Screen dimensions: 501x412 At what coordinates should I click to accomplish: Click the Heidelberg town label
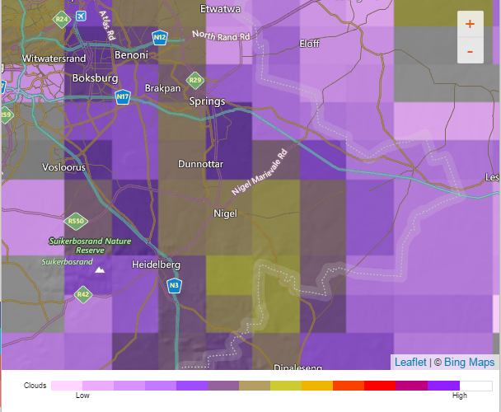156,265
